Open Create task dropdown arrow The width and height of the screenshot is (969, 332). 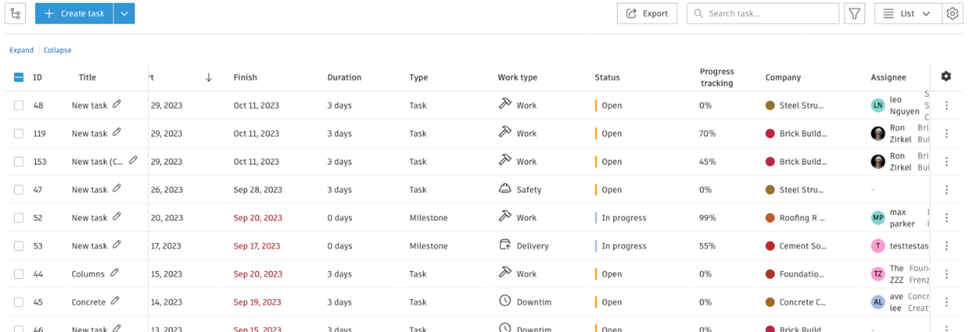pos(124,13)
